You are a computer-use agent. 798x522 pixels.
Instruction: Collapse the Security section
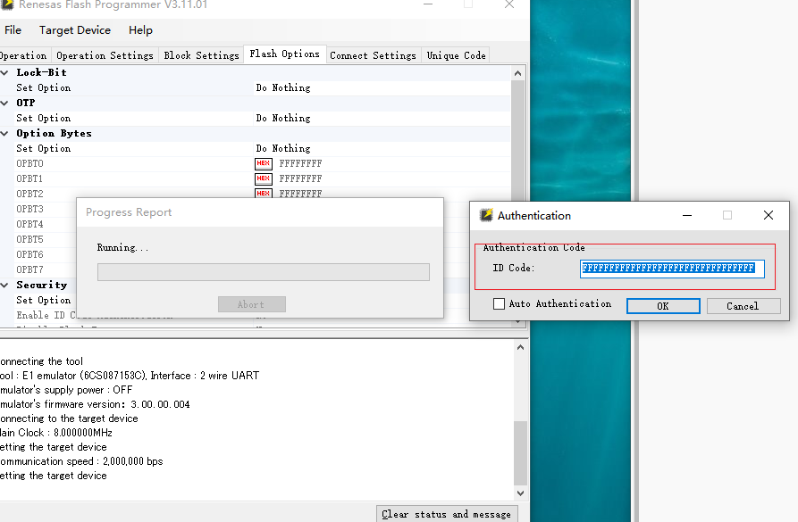pyautogui.click(x=4, y=286)
